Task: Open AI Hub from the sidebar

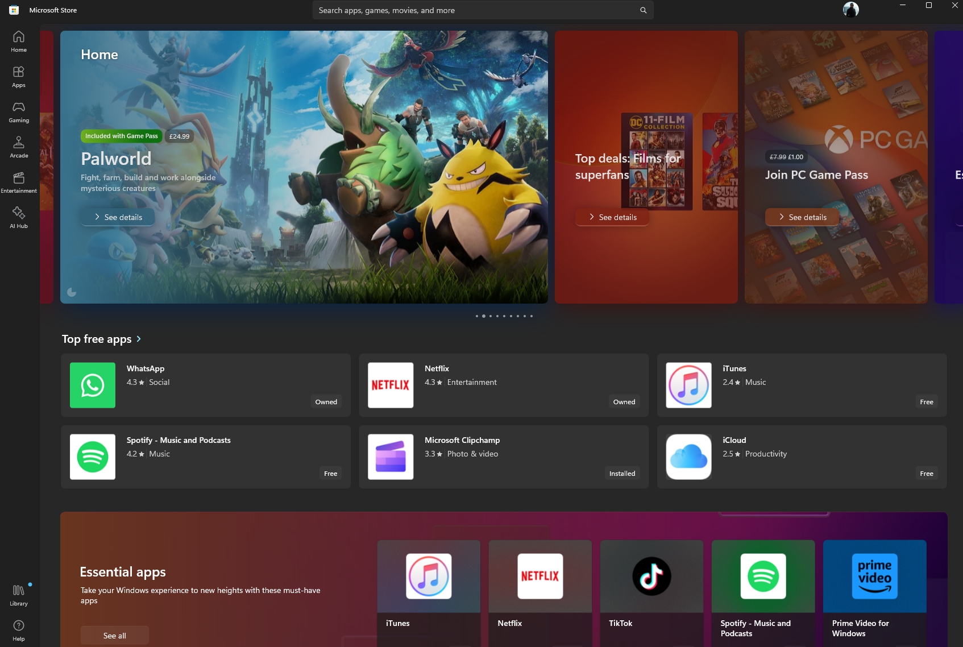Action: point(19,218)
